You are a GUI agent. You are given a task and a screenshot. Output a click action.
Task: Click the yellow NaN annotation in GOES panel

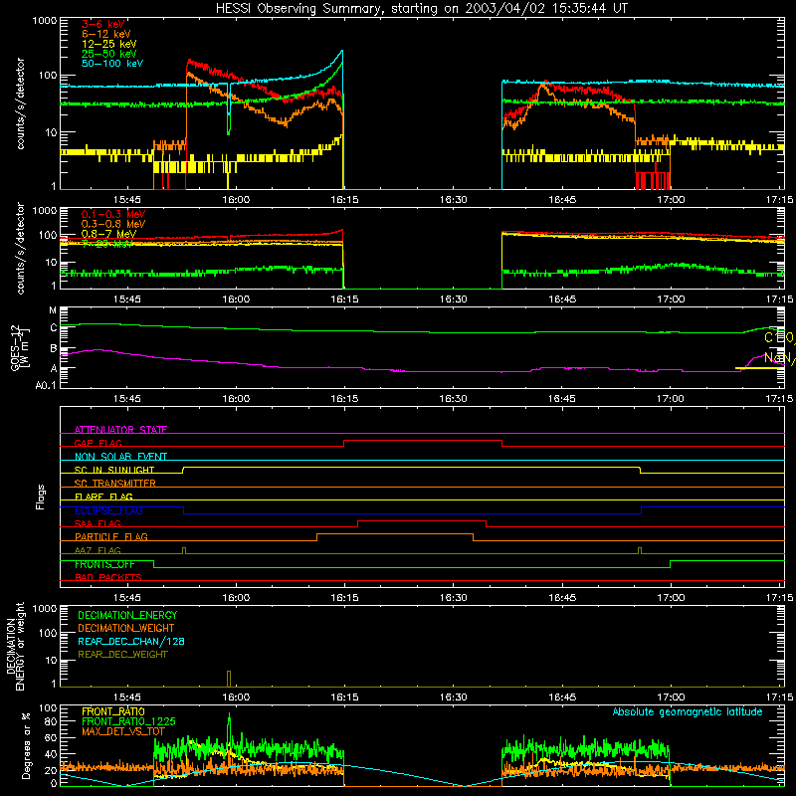point(779,357)
